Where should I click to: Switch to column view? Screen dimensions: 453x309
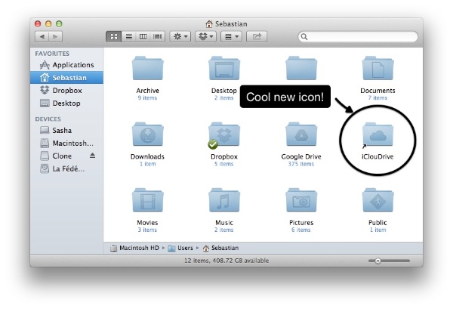(143, 37)
